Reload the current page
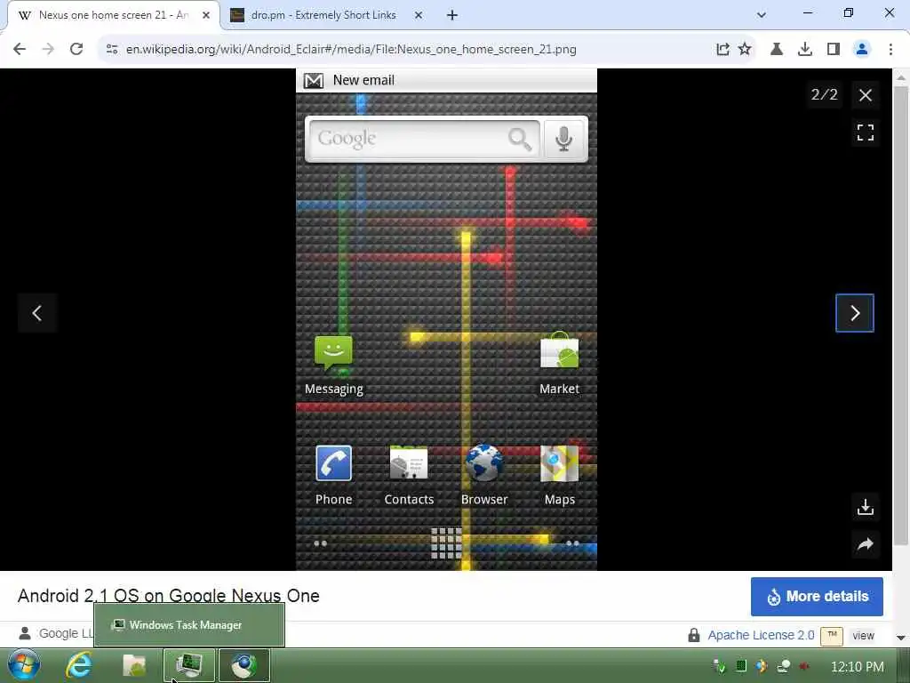 (76, 50)
